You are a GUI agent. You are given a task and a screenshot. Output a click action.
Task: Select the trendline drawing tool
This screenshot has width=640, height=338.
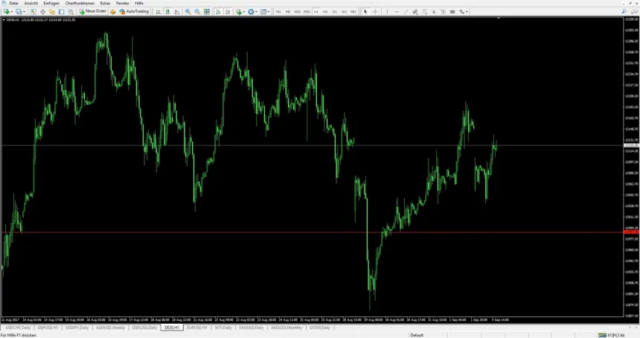click(x=406, y=12)
